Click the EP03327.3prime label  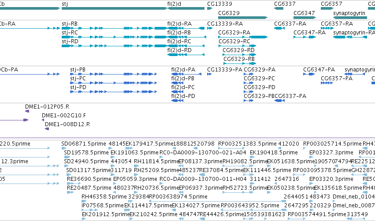pyautogui.click(x=331, y=153)
